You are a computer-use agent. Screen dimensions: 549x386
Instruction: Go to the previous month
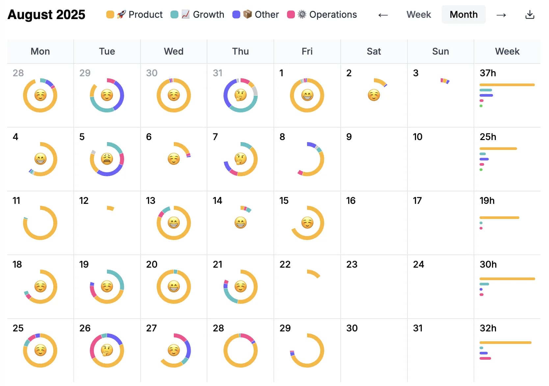(x=383, y=14)
